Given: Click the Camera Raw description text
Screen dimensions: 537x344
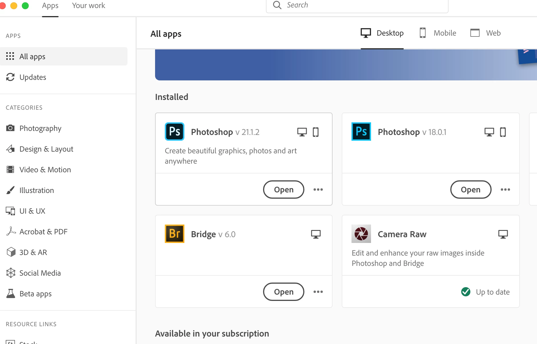Looking at the screenshot, I should pyautogui.click(x=418, y=258).
